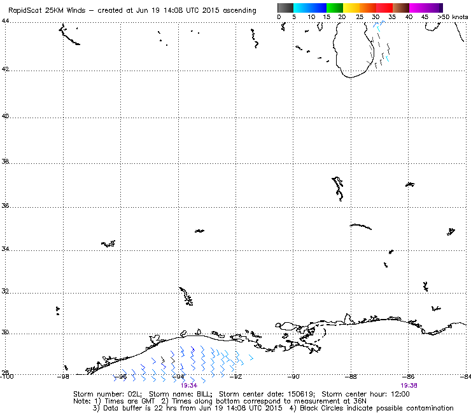Click the longitude label -92
Screen dimensions: 471x413
pos(236,376)
